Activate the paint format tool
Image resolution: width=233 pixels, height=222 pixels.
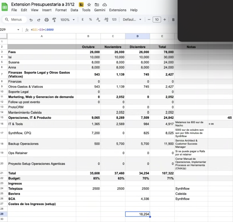[54, 20]
